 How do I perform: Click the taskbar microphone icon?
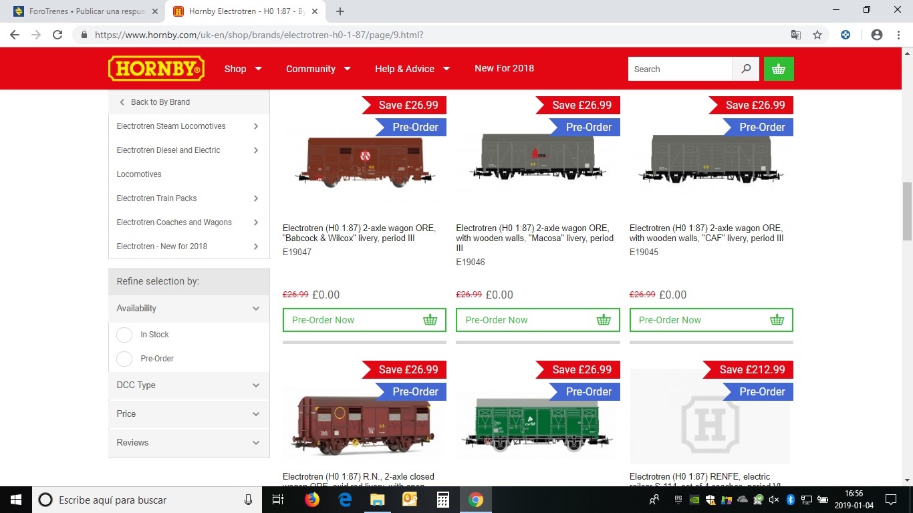(248, 500)
